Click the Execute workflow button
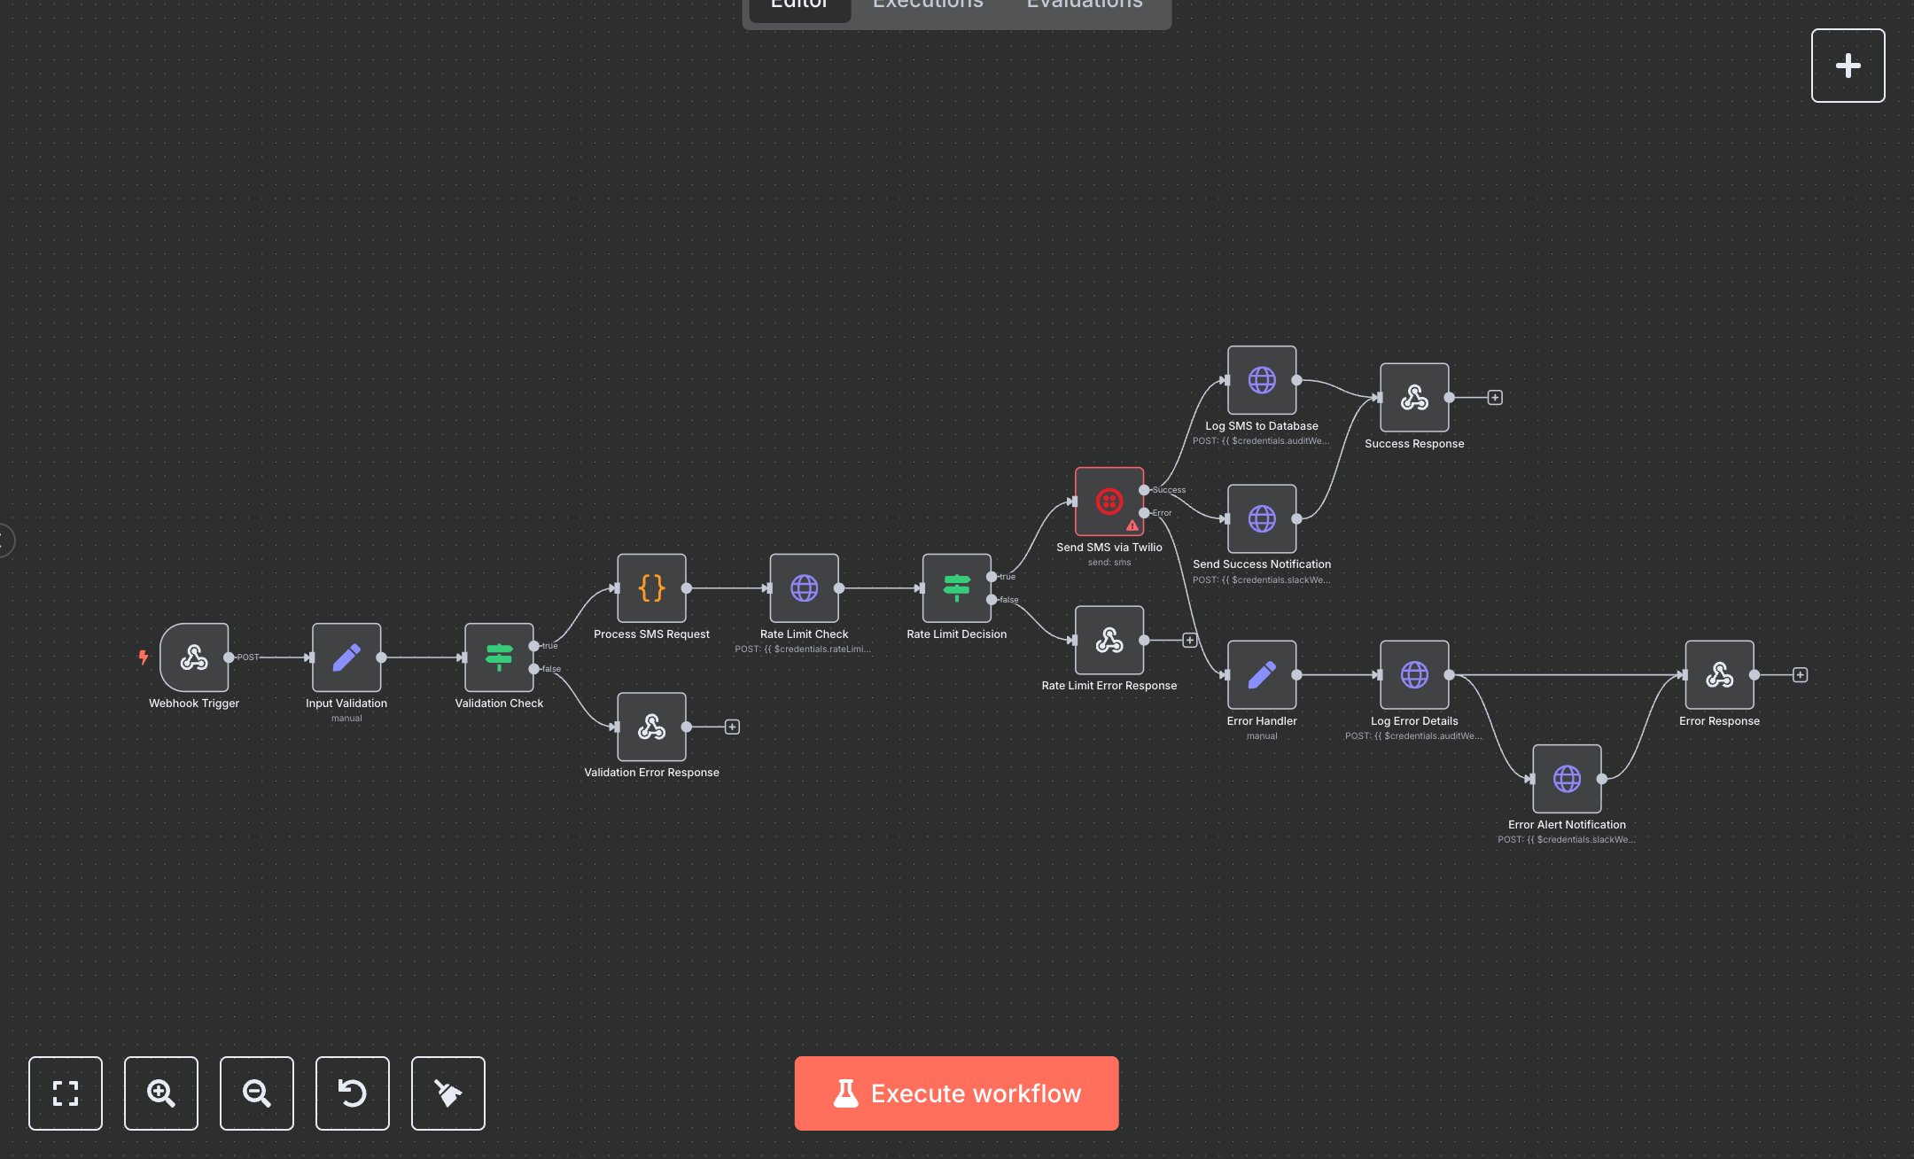Image resolution: width=1914 pixels, height=1159 pixels. click(x=956, y=1093)
